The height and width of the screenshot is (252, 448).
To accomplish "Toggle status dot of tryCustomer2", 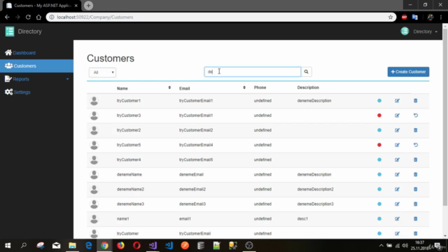I will [379, 130].
